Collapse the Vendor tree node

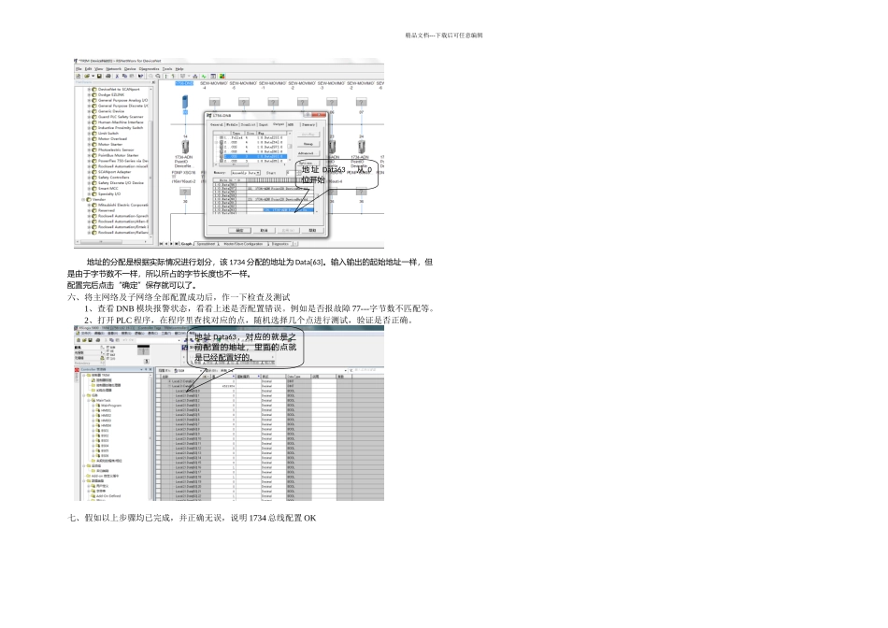click(83, 199)
